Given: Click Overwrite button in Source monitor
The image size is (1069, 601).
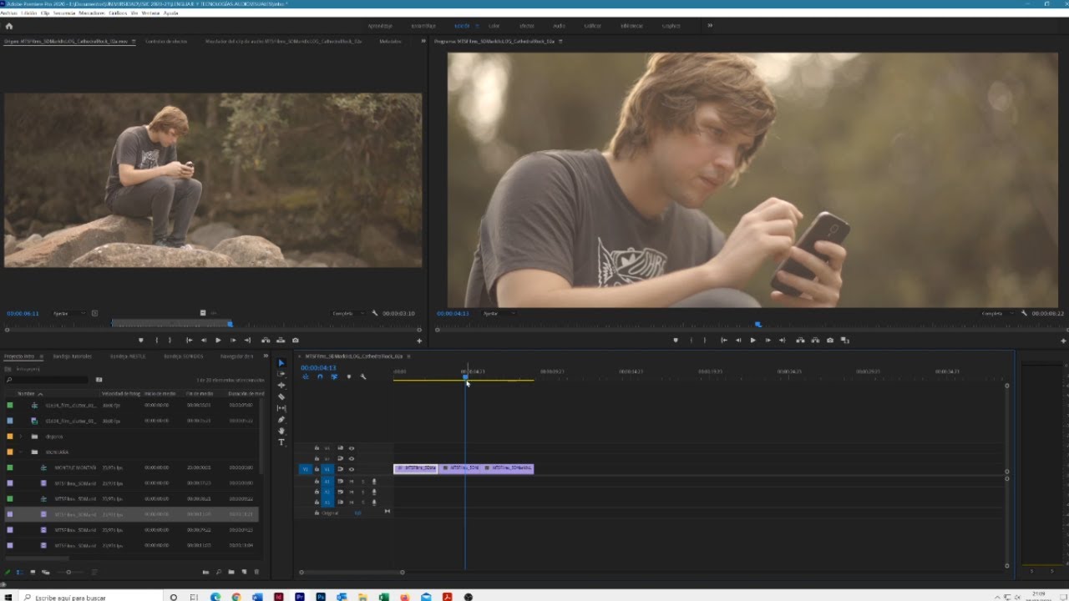Looking at the screenshot, I should point(281,341).
